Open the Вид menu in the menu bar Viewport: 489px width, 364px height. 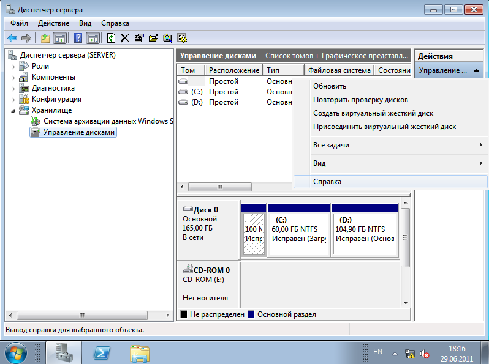[85, 23]
